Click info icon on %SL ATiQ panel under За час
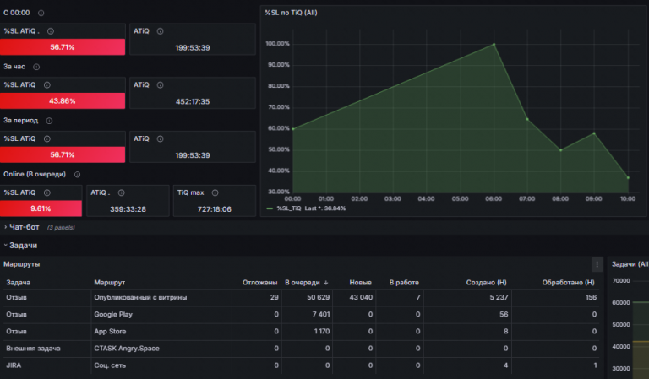The height and width of the screenshot is (379, 649). pos(47,84)
